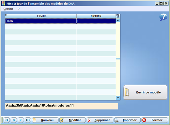Click the application icon in title bar
Screen dimensions: 170x125
pyautogui.click(x=4, y=4)
